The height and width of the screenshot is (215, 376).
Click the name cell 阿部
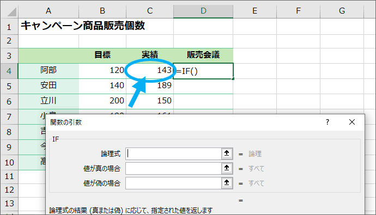pyautogui.click(x=48, y=71)
